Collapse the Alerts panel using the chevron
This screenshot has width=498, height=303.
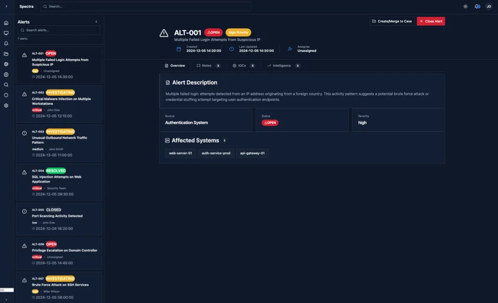(95, 21)
